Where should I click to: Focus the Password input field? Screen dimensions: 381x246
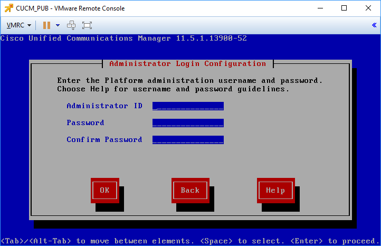click(188, 123)
